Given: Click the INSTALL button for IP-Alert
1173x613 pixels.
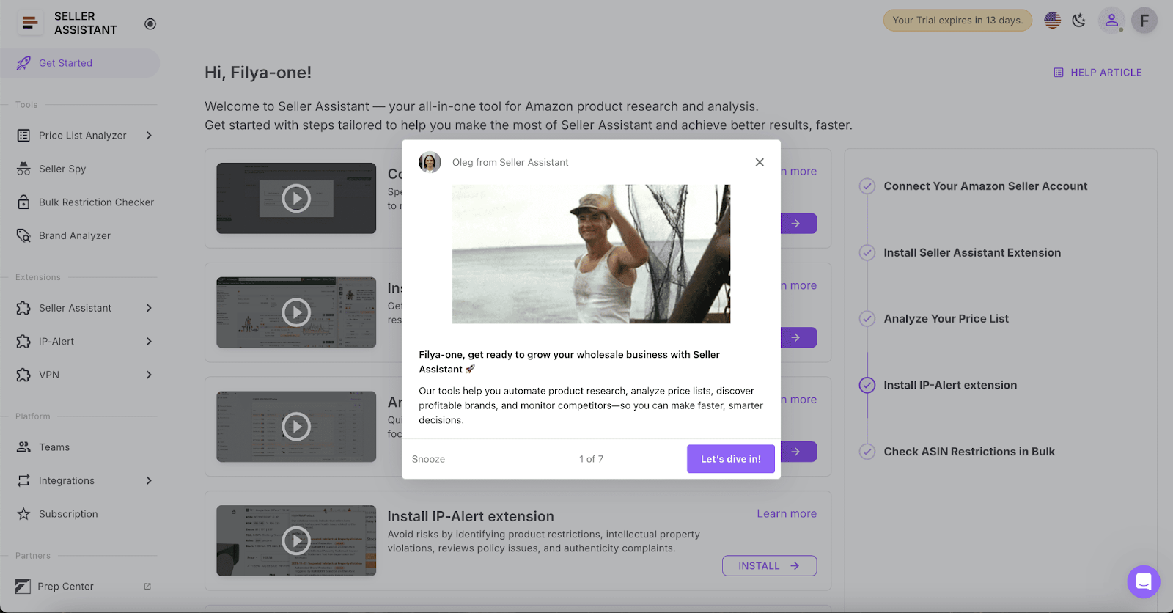Looking at the screenshot, I should [x=769, y=566].
